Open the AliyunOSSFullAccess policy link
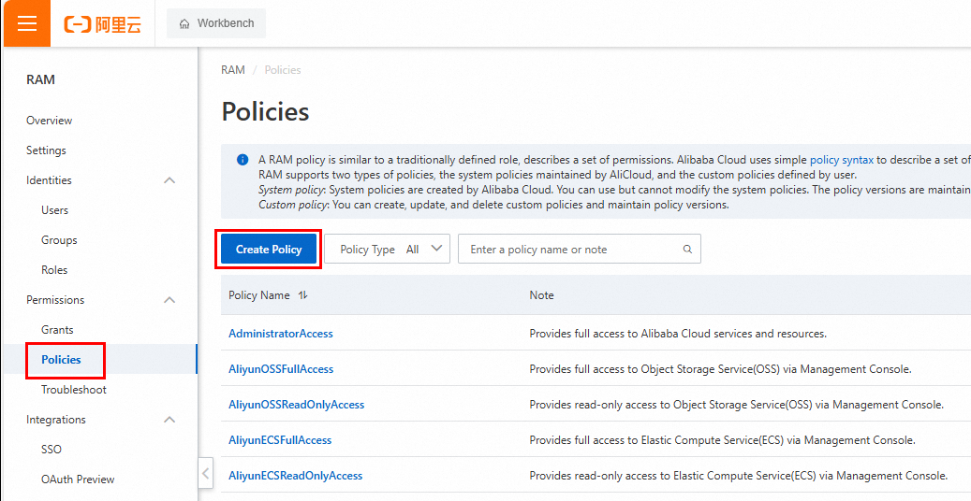 point(281,369)
